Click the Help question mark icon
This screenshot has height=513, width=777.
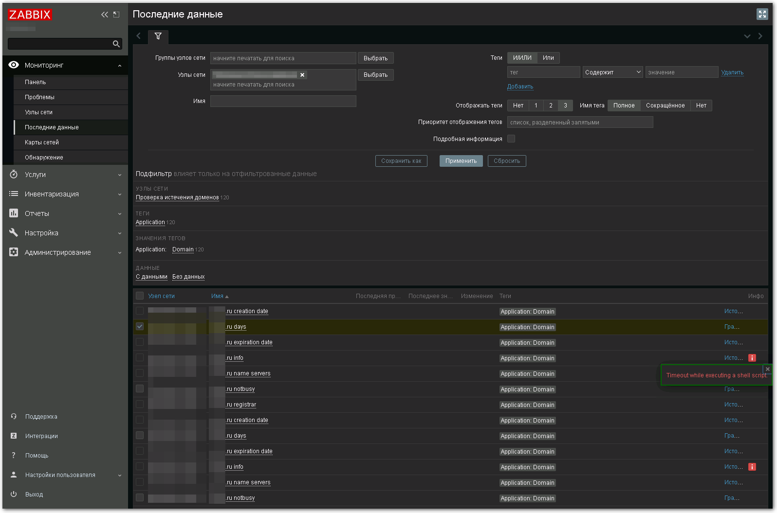[14, 455]
